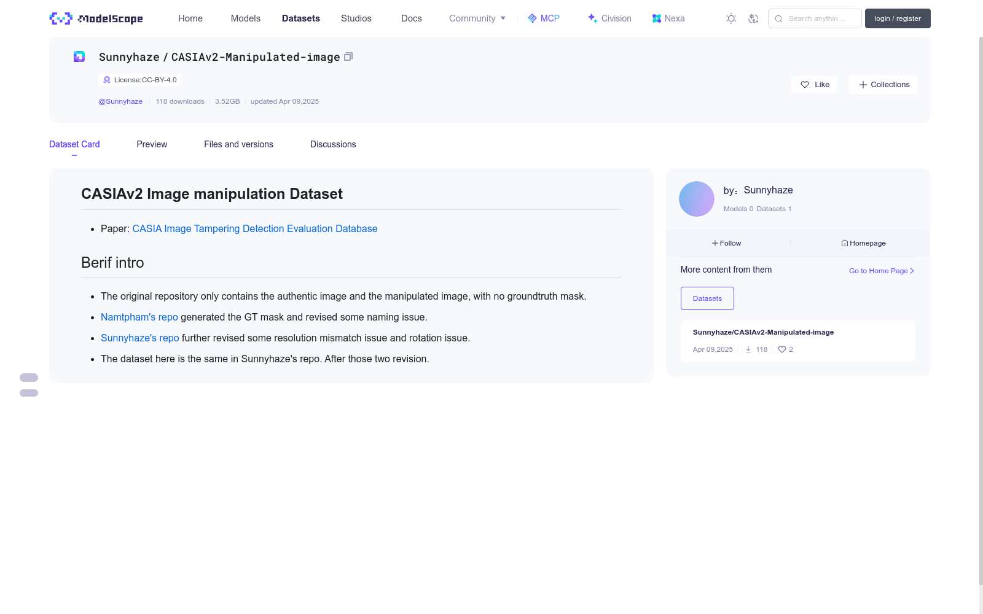Click Sunnyhaze's gradient avatar

point(697,199)
